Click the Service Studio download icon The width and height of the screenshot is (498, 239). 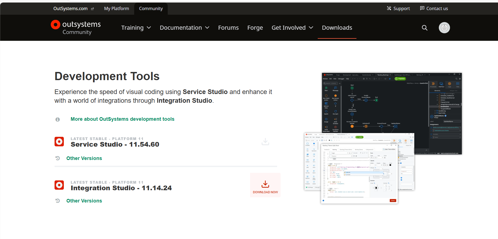pos(265,141)
